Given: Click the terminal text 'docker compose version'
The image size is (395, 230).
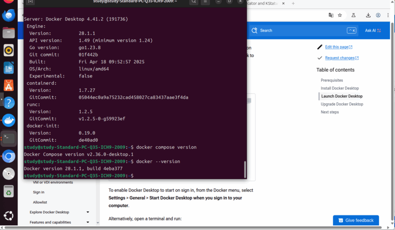Looking at the screenshot, I should point(166,147).
